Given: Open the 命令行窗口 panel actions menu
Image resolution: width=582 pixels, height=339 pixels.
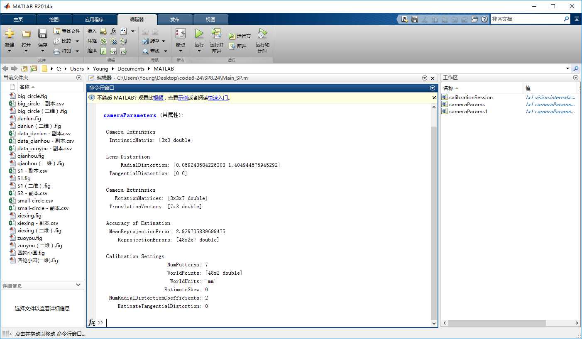Looking at the screenshot, I should [x=433, y=88].
